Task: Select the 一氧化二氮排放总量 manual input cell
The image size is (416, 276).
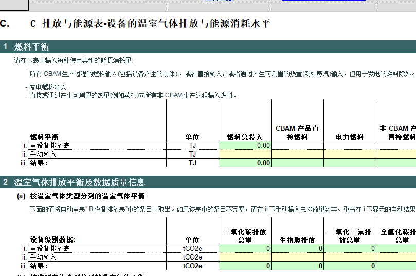Action: 350,257
